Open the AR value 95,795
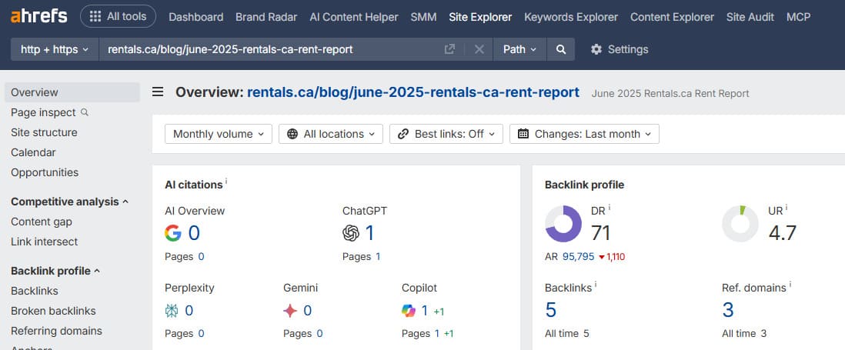845x350 pixels. [x=578, y=257]
